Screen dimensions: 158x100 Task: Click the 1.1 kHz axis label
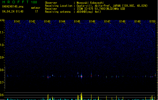2,32
